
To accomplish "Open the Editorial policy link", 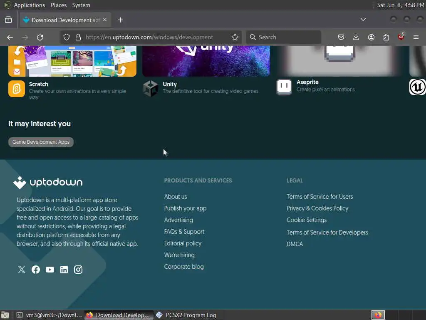I will click(183, 243).
